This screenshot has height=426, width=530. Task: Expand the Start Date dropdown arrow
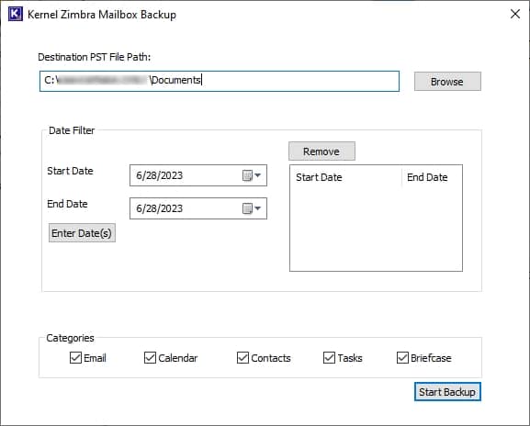257,175
